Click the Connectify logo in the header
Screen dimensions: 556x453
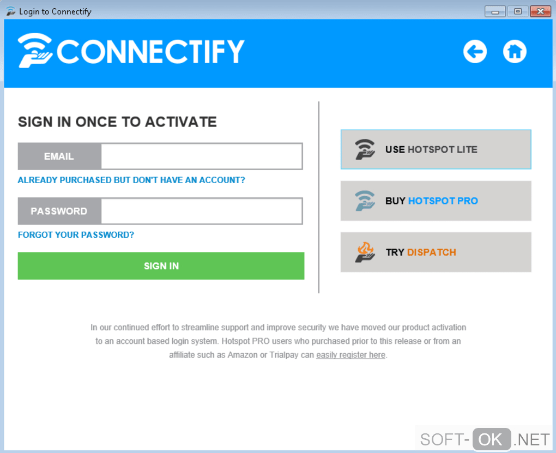click(x=131, y=50)
